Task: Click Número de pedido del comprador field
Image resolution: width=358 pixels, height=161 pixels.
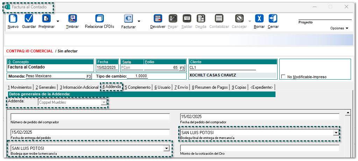Action: pyautogui.click(x=90, y=117)
